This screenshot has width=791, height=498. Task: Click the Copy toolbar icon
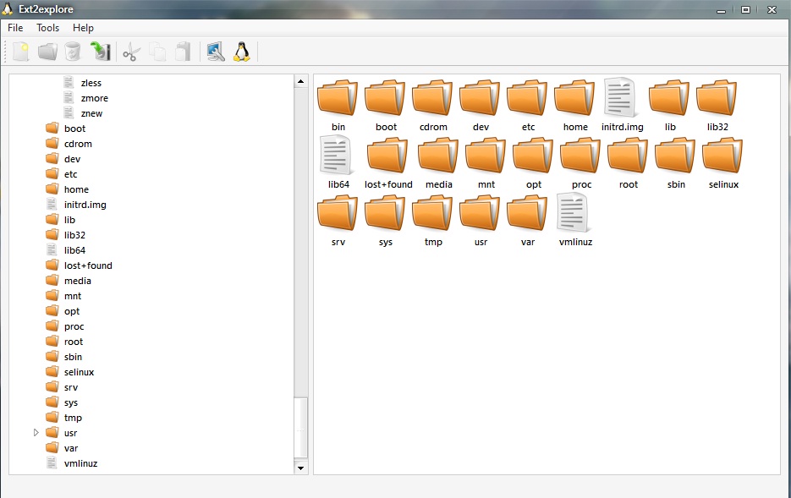pyautogui.click(x=157, y=51)
